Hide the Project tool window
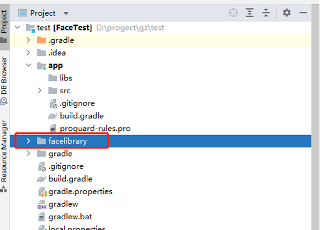Image resolution: width=320 pixels, height=230 pixels. [x=303, y=13]
